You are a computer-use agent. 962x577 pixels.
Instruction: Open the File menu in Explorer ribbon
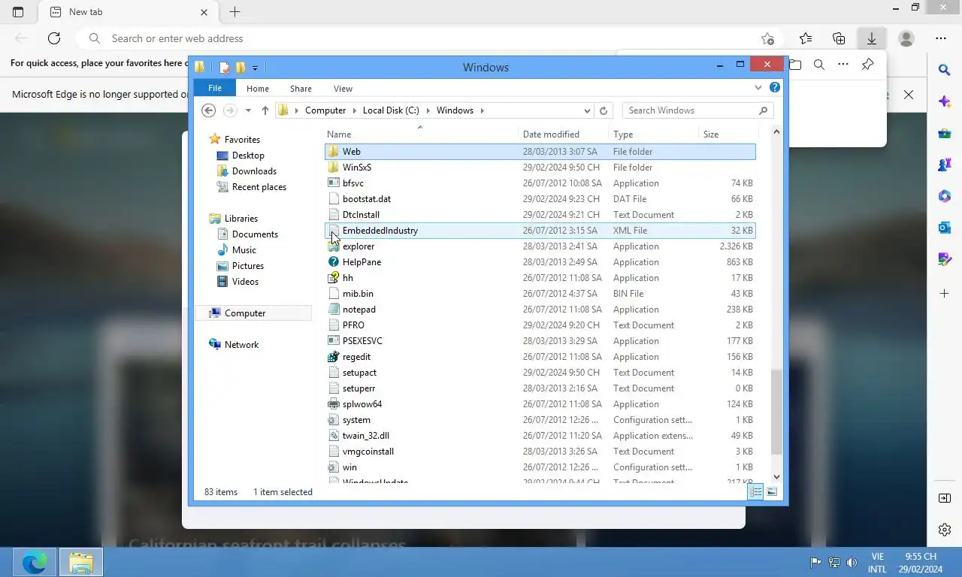214,88
